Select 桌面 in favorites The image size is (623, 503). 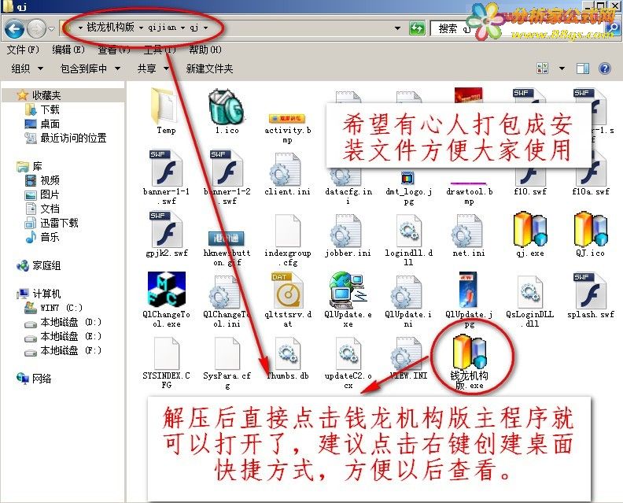point(42,124)
